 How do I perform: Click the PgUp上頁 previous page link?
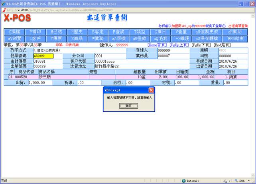[179, 45]
